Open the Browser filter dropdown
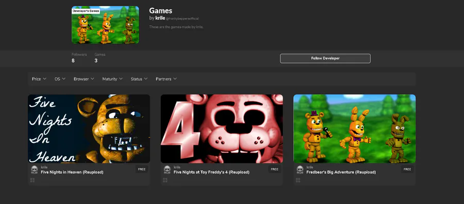The height and width of the screenshot is (204, 464). point(84,79)
